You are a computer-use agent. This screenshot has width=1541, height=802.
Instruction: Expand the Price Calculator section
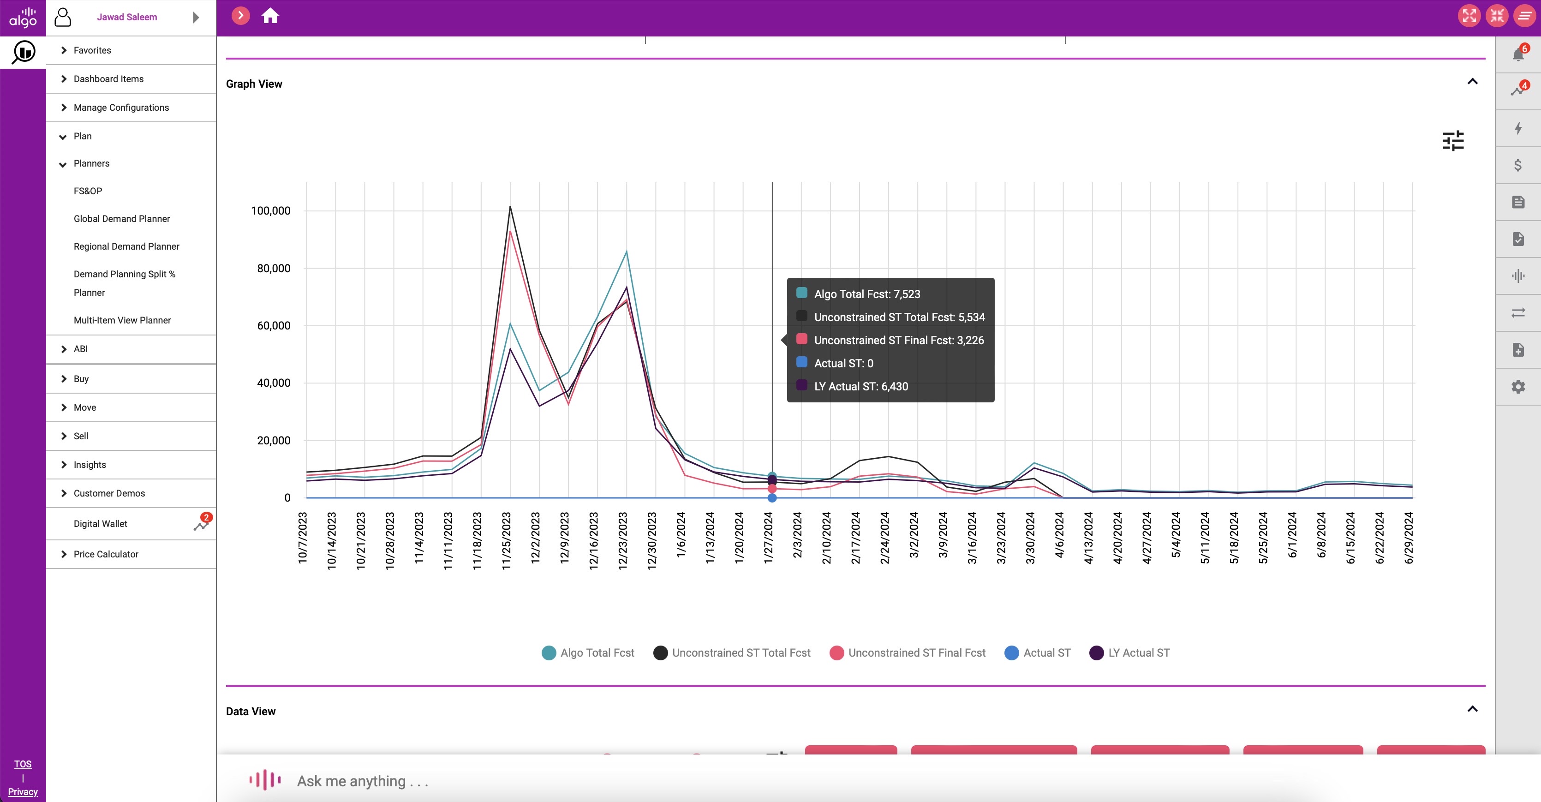click(105, 554)
